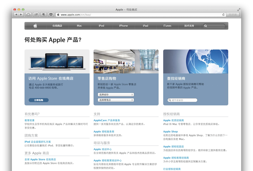Click the 授权经销商 section heading
The image size is (253, 171).
171,114
